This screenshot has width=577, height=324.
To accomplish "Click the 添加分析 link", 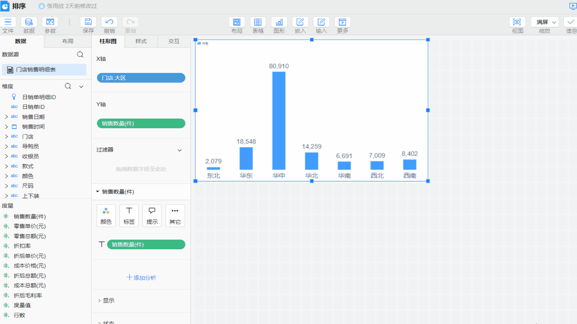I will 141,278.
